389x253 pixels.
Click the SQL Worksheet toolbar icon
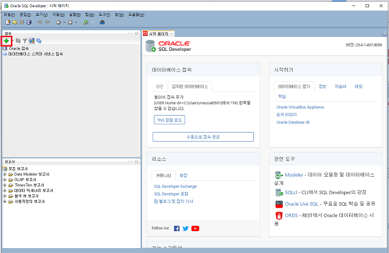coord(86,22)
